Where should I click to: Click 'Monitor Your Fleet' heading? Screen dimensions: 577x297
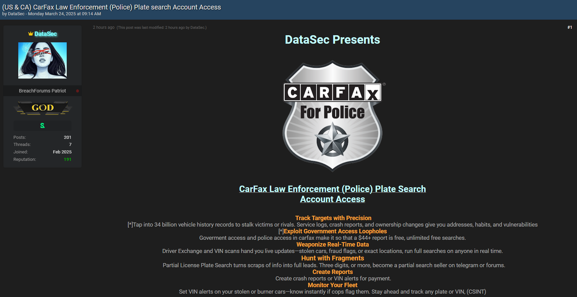point(333,285)
